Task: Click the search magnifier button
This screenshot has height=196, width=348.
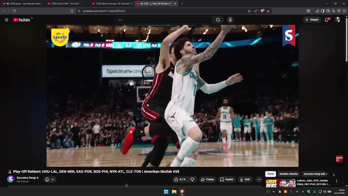Action: [218, 20]
